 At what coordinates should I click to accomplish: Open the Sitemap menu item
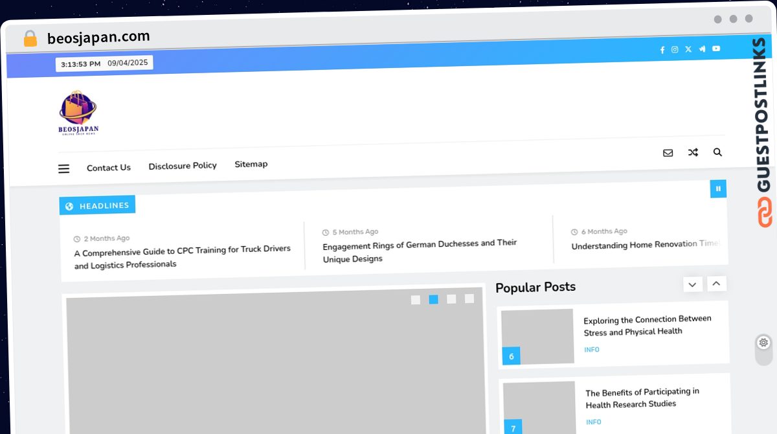pyautogui.click(x=251, y=165)
